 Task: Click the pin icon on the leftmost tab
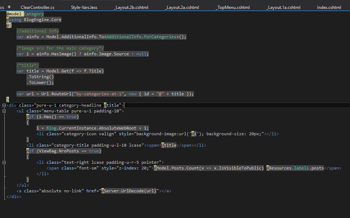9,7
